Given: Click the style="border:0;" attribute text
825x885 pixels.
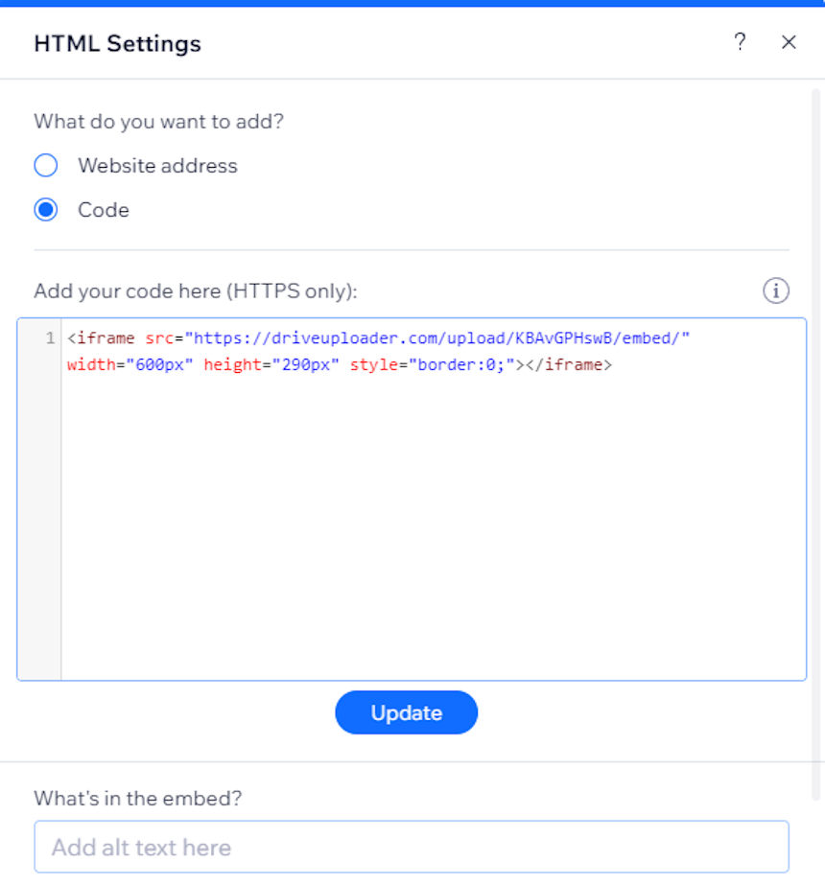Looking at the screenshot, I should click(433, 364).
